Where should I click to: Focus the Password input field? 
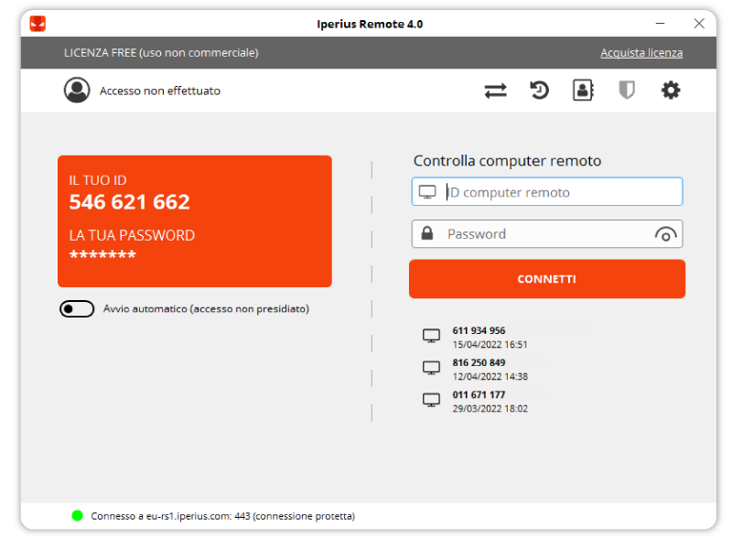click(547, 234)
